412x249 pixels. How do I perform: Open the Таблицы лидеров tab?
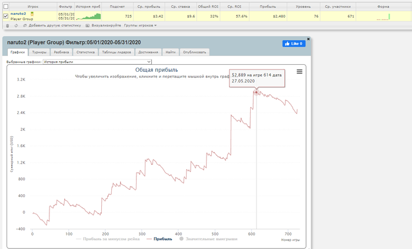(x=117, y=52)
